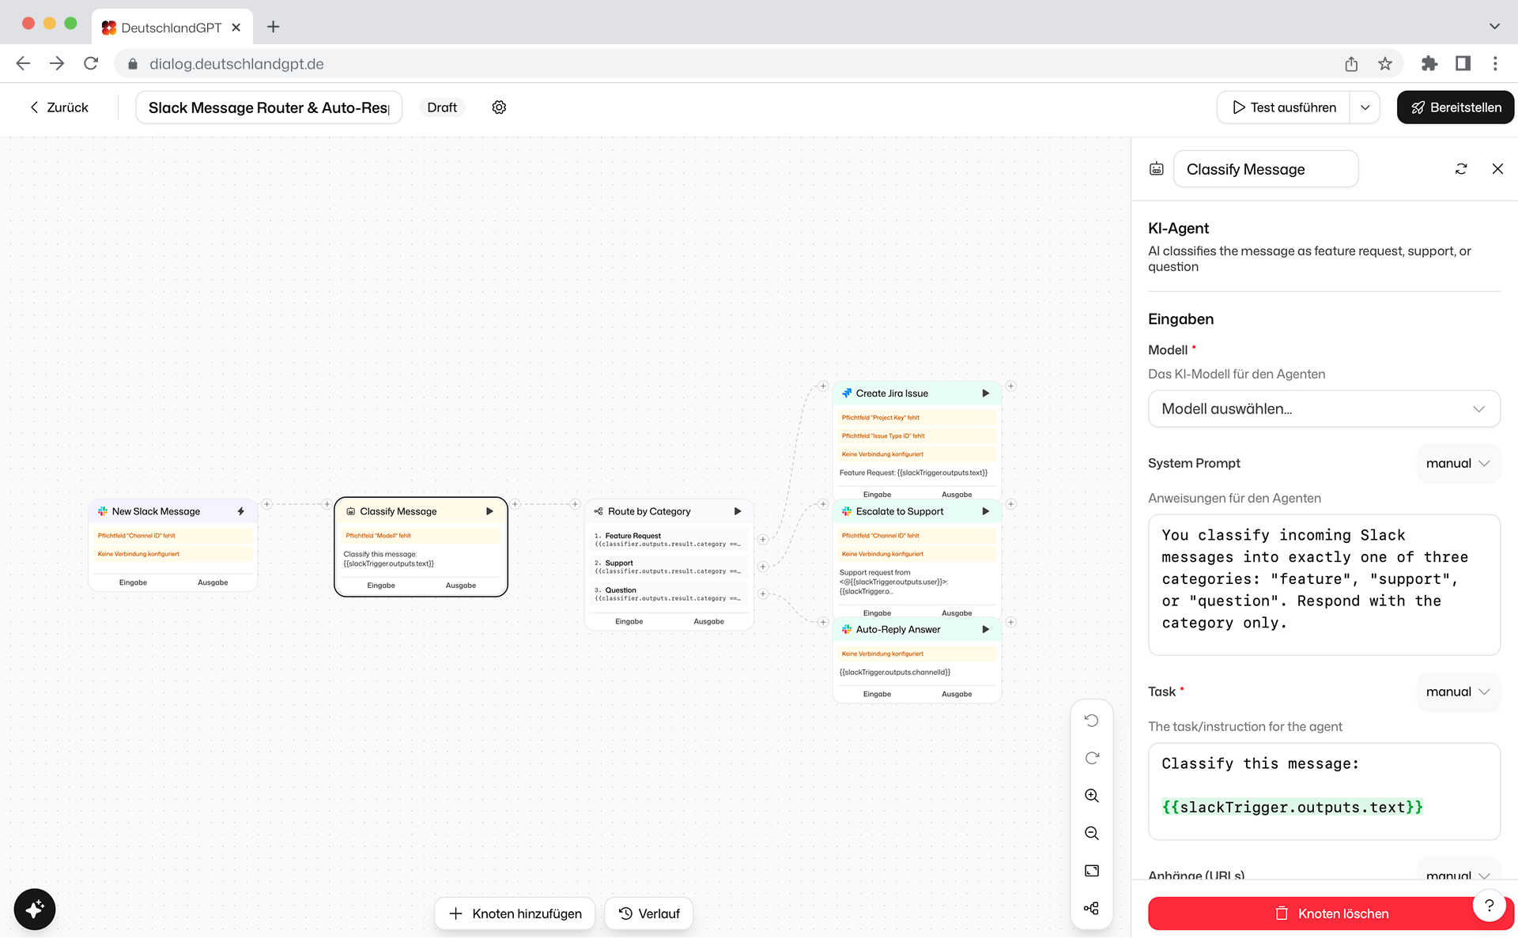1518x938 pixels.
Task: Click the Draft status badge
Action: tap(442, 107)
